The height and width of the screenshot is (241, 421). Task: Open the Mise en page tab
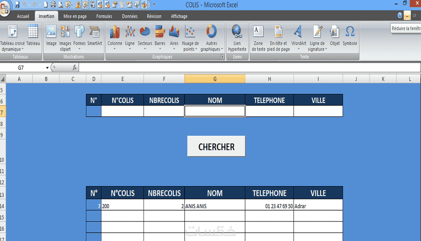coord(75,16)
